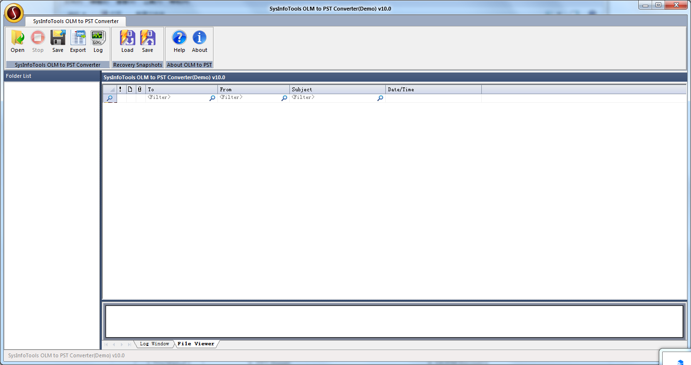Click the magnifier icon in Subject filter
The width and height of the screenshot is (691, 365).
[x=381, y=98]
